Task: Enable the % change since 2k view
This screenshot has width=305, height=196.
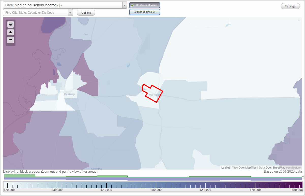Action: point(145,12)
